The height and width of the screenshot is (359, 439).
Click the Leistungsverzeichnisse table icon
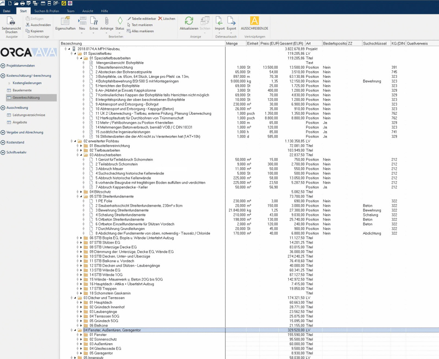[x=10, y=115]
